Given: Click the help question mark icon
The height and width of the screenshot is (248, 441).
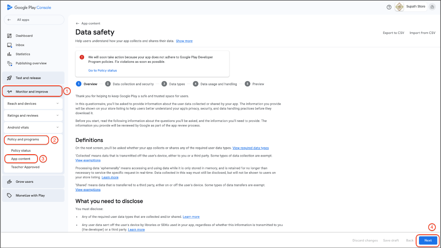Looking at the screenshot, I should (x=389, y=7).
